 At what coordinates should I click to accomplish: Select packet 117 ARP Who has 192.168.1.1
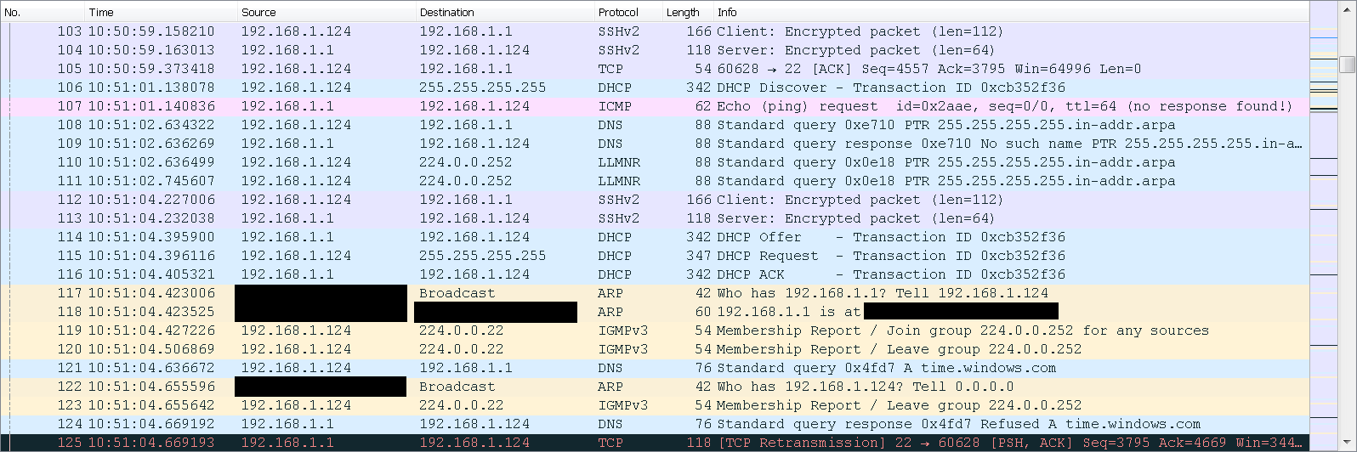pyautogui.click(x=655, y=293)
